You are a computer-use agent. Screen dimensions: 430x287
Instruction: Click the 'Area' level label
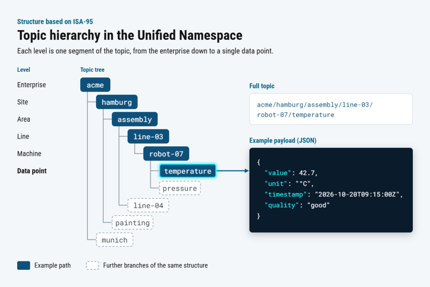pos(24,119)
